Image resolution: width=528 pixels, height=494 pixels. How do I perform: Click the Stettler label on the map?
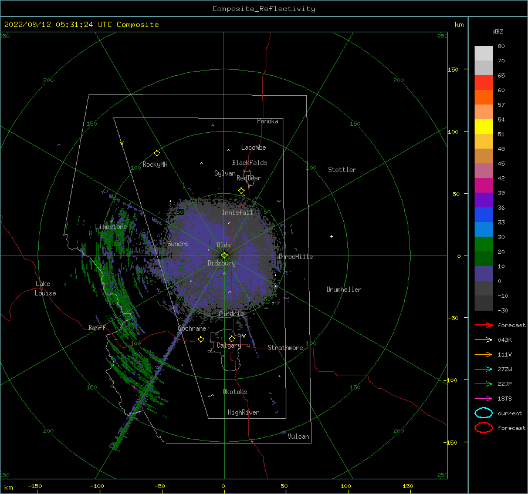pos(342,170)
